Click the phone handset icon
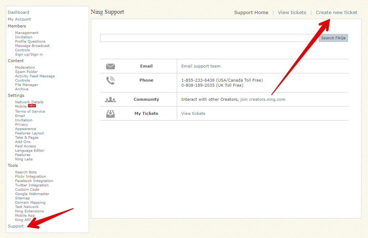The height and width of the screenshot is (238, 368). coord(110,81)
